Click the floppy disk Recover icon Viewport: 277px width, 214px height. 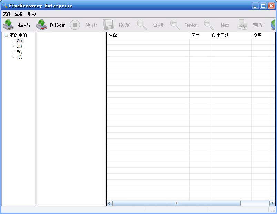108,25
